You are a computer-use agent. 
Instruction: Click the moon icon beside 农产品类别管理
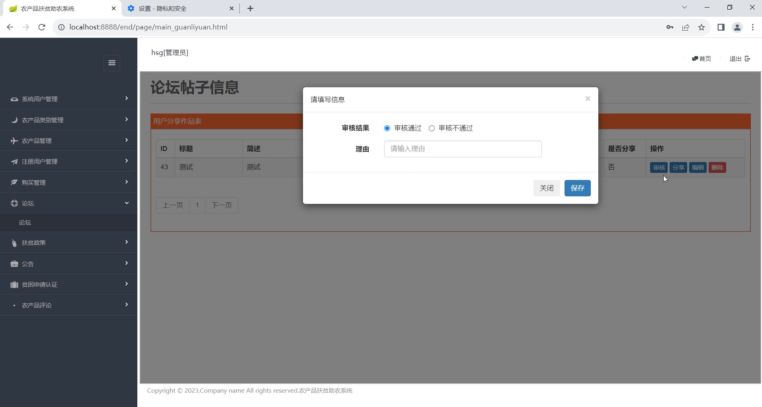[14, 120]
